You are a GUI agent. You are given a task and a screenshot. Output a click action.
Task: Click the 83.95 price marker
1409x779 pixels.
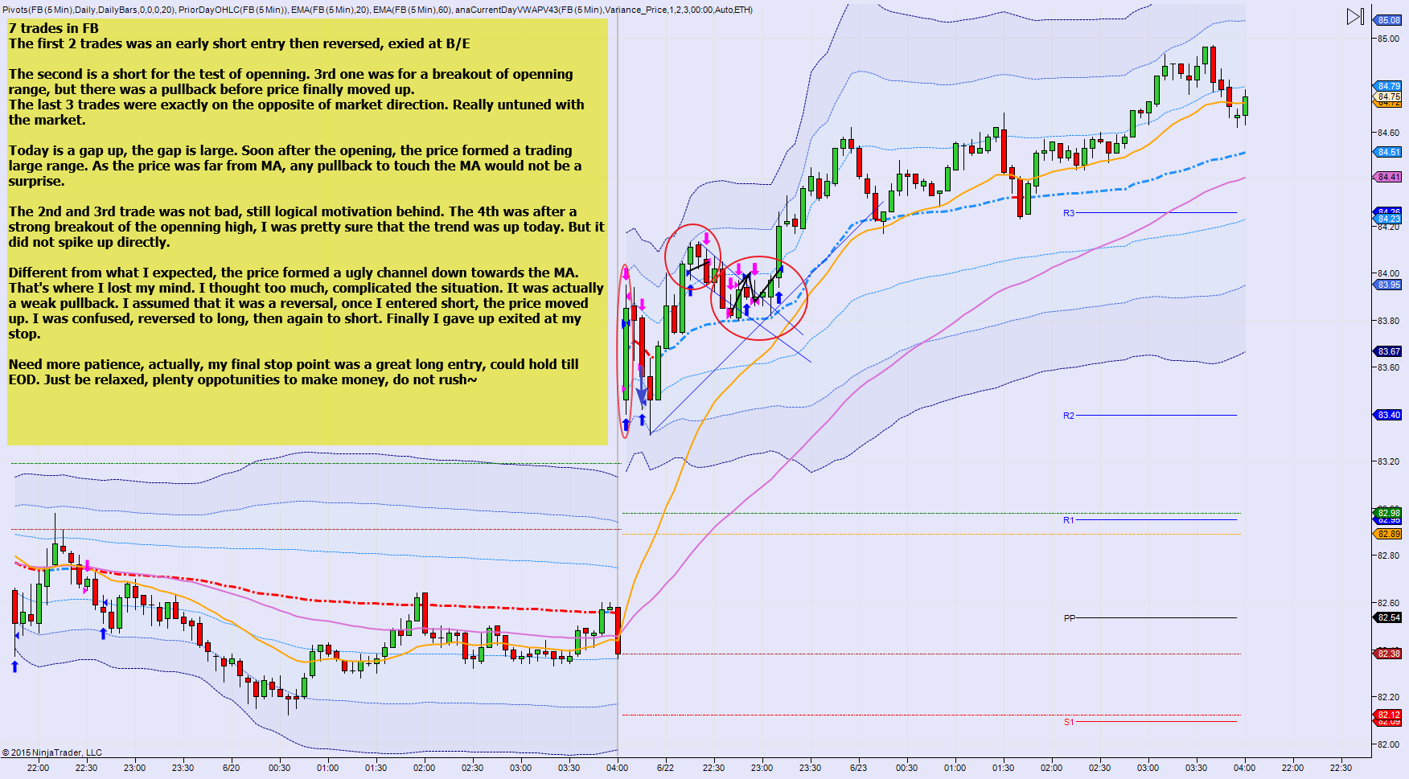pos(1388,285)
